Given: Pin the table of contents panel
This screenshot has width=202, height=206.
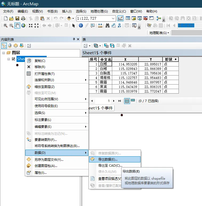Looking at the screenshot, I should pos(74,39).
